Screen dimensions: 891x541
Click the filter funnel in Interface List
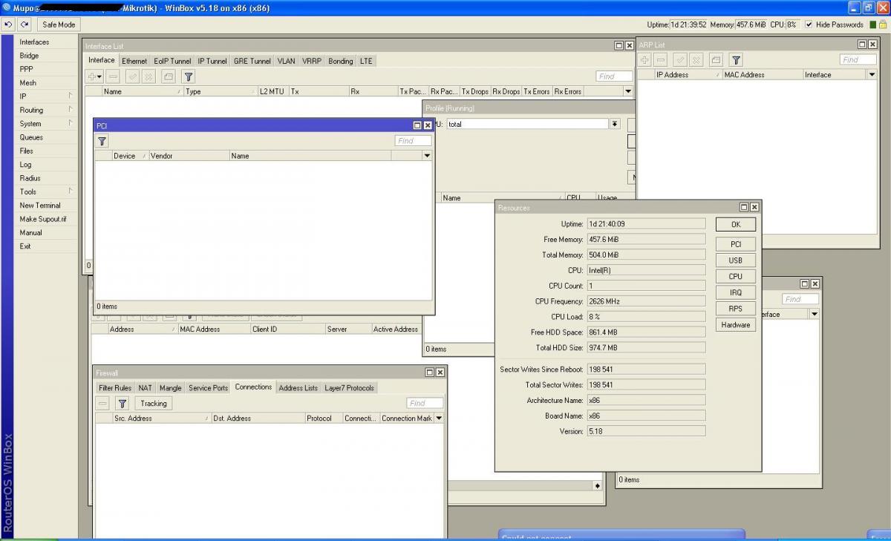tap(189, 76)
